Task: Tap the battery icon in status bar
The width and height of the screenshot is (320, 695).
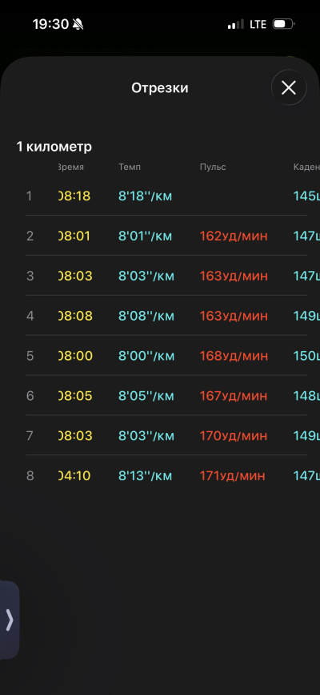Action: 283,24
